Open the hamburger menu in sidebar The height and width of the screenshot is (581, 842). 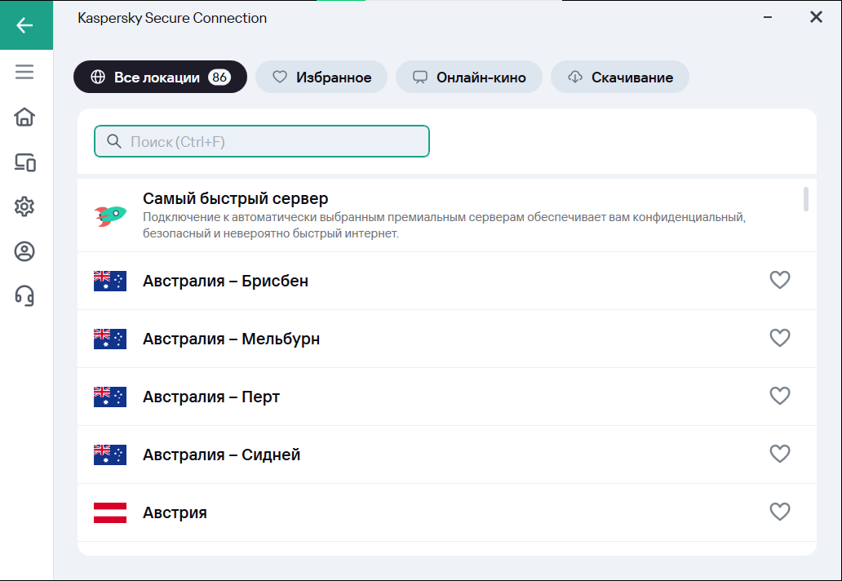click(x=25, y=72)
